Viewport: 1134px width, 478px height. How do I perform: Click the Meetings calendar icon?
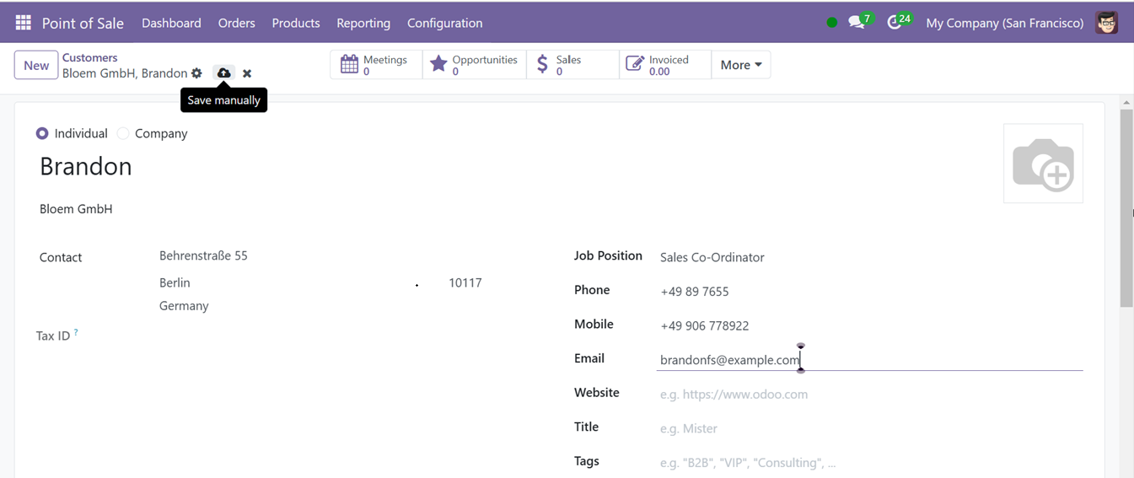[x=349, y=65]
